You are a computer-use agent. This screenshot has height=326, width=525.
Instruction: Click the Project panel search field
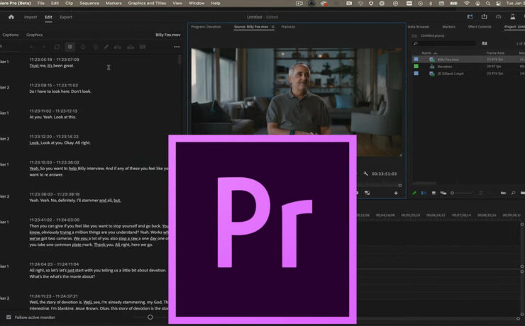(444, 43)
